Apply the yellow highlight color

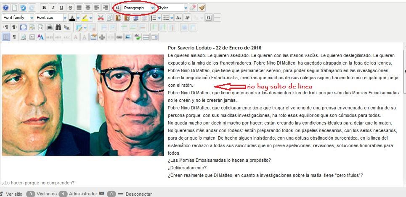85,18
